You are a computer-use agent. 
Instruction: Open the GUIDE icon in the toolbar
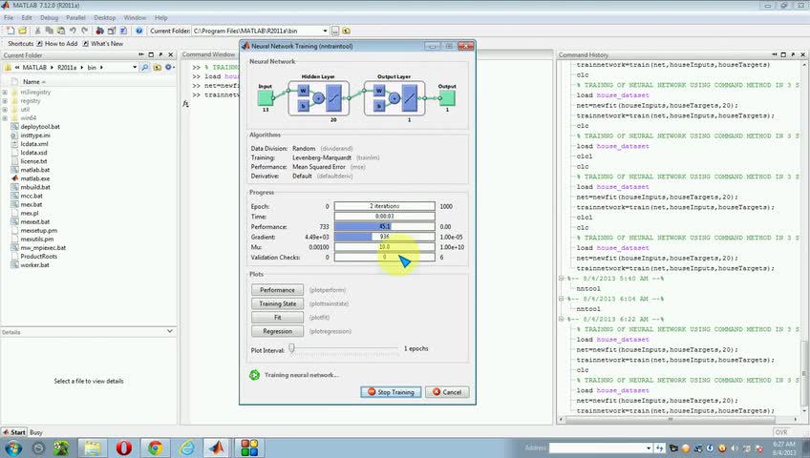pyautogui.click(x=112, y=31)
